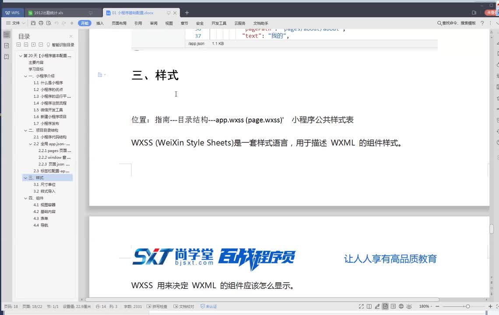Open the 审阅 ribbon tab

tap(154, 23)
